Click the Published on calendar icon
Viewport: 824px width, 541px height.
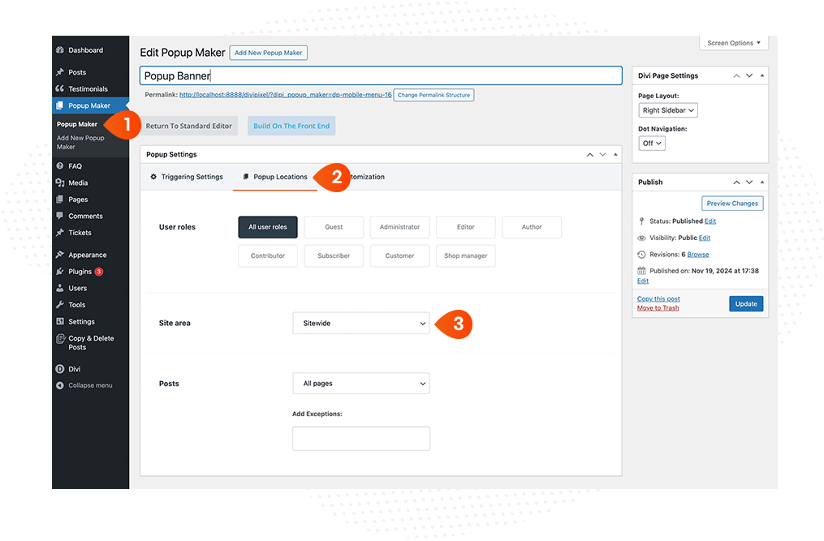point(641,271)
